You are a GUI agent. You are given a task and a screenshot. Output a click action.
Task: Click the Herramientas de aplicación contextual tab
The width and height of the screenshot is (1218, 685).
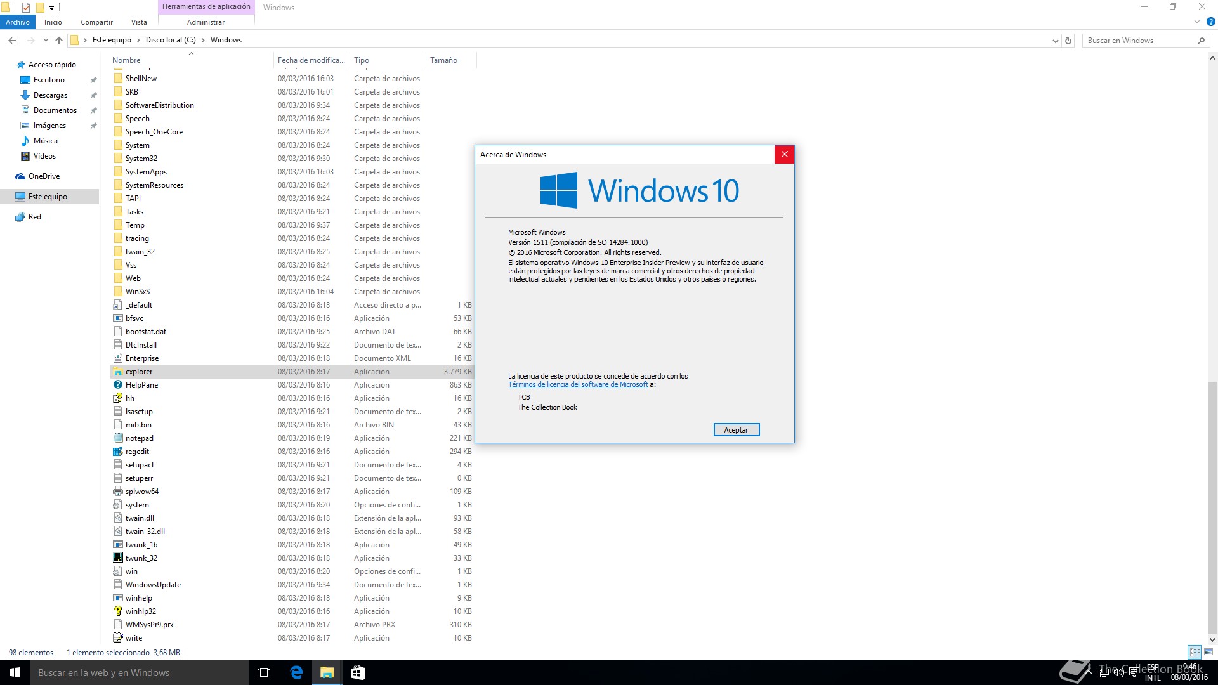click(x=206, y=6)
